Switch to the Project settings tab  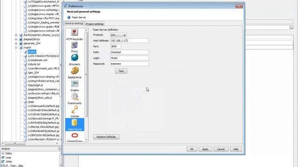(x=95, y=24)
